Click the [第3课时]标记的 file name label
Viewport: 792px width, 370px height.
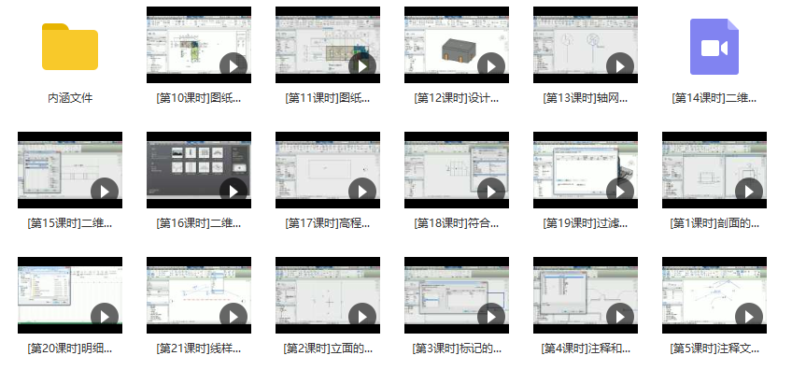[x=457, y=349]
